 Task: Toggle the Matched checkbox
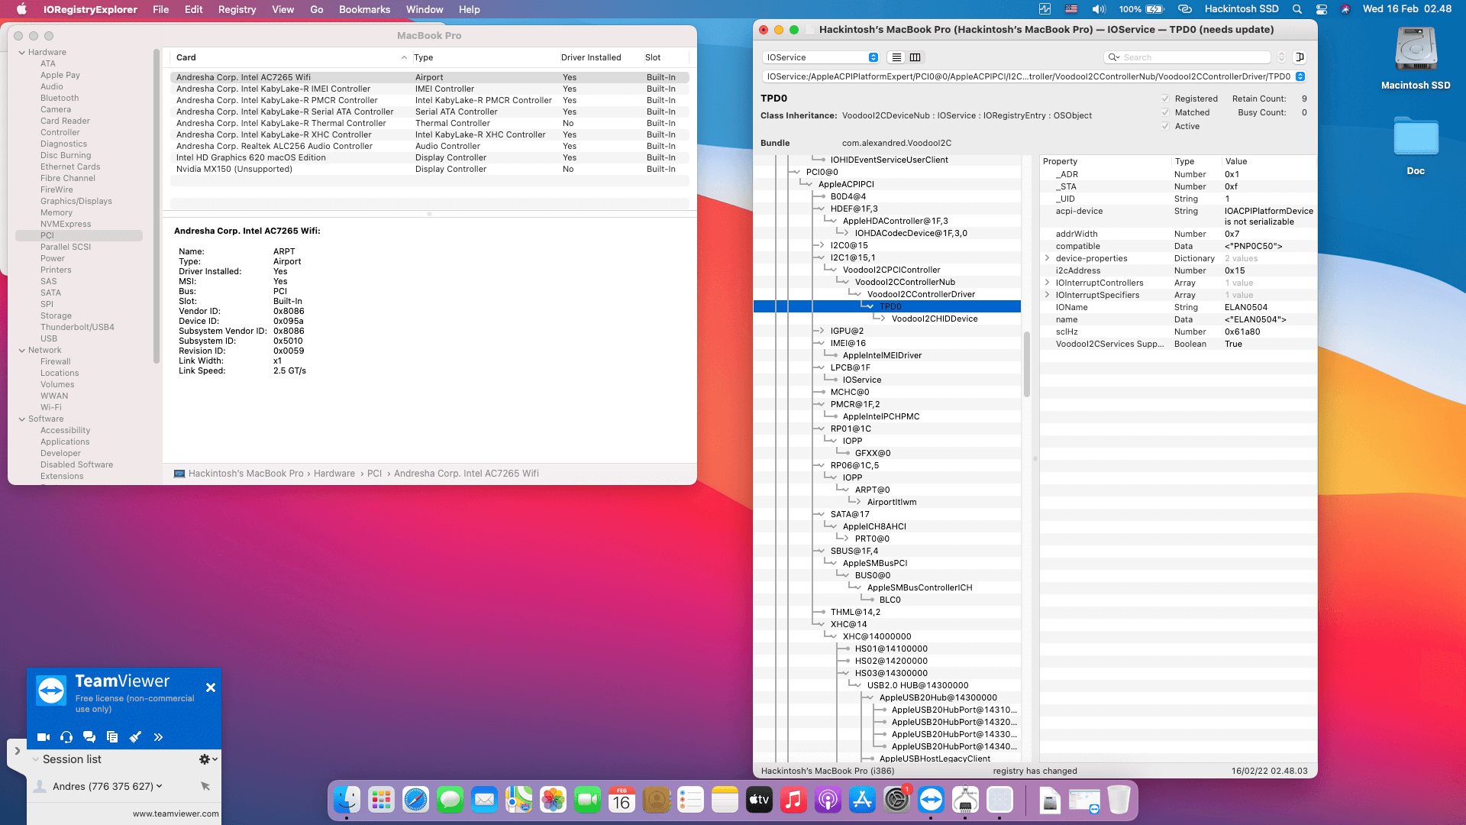1165,112
